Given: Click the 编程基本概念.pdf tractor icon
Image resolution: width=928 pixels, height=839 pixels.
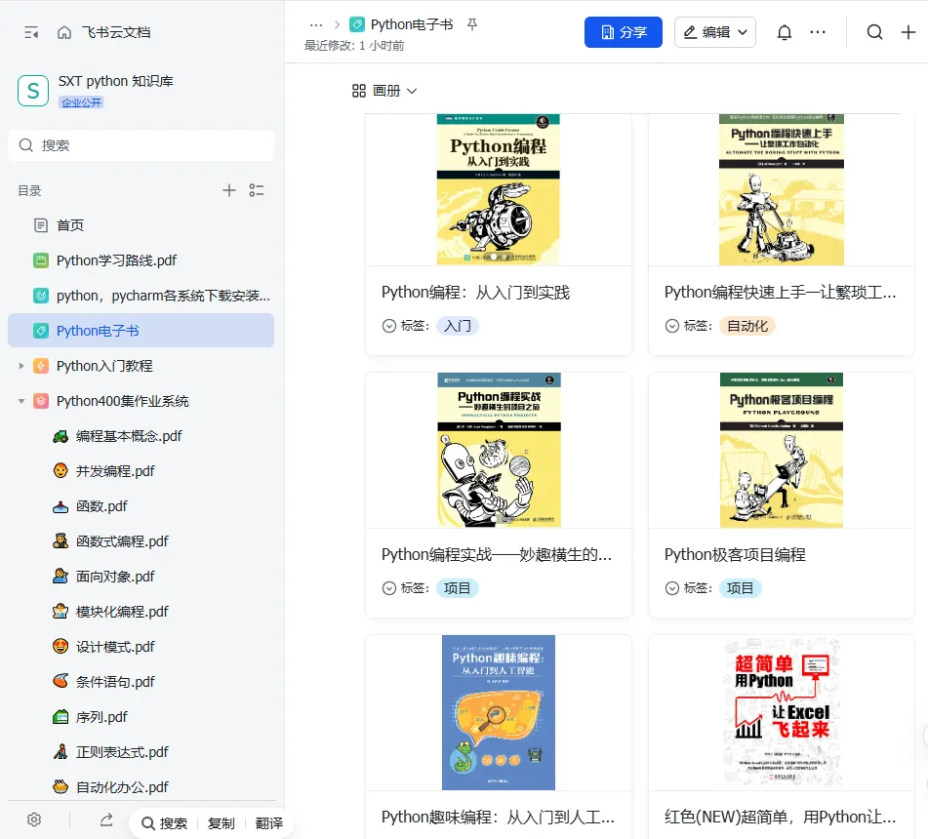Looking at the screenshot, I should pos(61,437).
